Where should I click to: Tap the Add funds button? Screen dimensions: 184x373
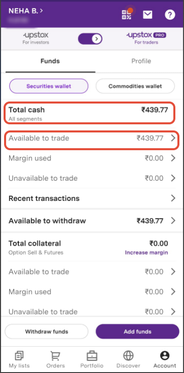coord(137,331)
